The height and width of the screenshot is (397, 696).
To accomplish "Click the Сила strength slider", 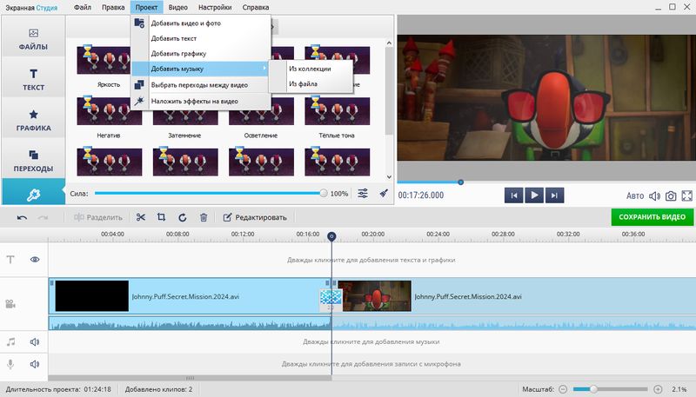I will (x=209, y=194).
